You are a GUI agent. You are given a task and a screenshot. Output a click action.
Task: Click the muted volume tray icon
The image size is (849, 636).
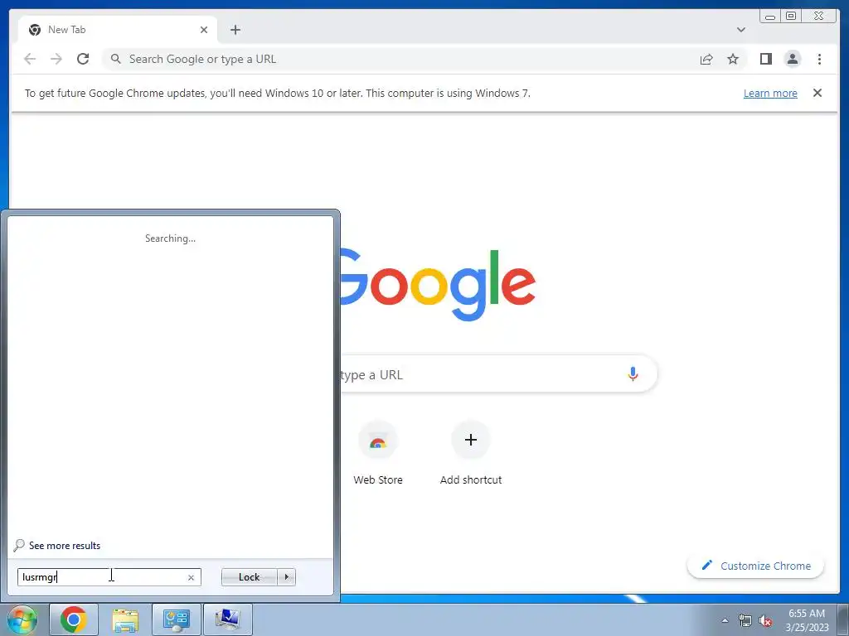coord(765,621)
